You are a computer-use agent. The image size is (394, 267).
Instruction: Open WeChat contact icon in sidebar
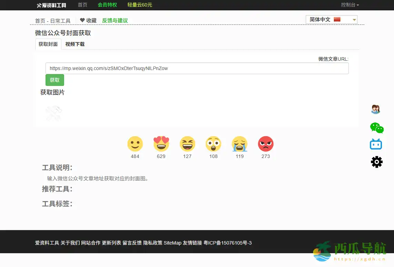(x=376, y=127)
